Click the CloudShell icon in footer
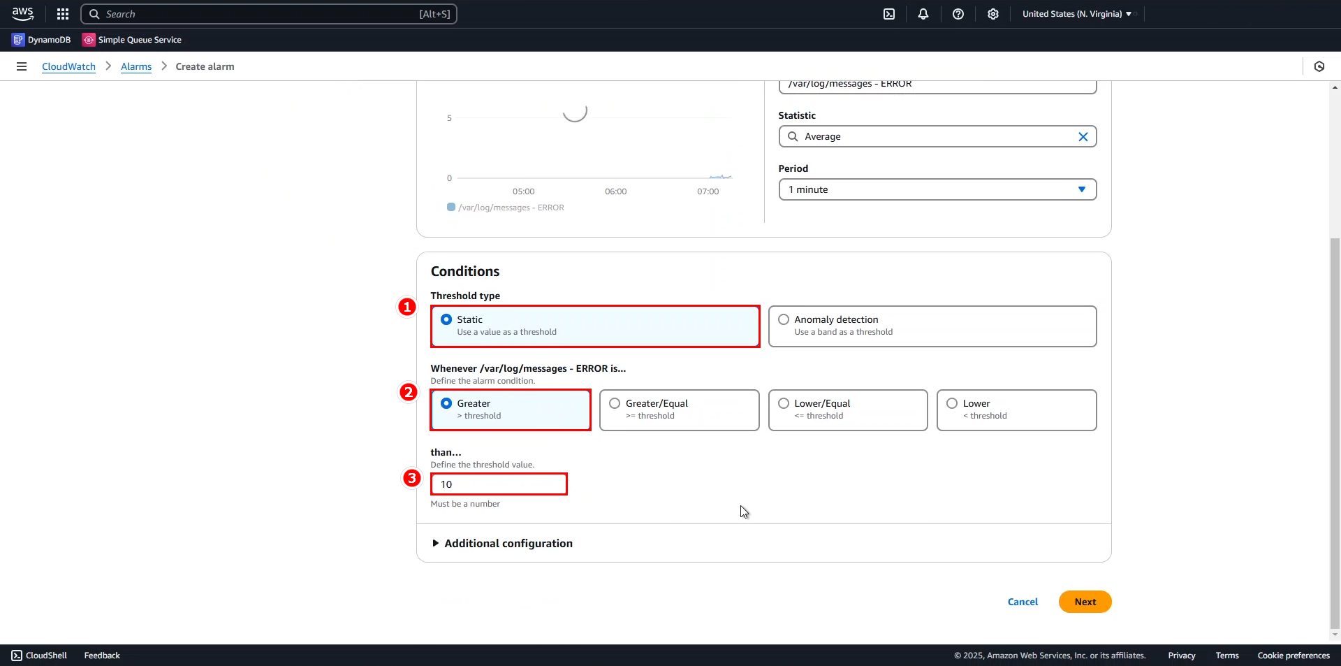Viewport: 1341px width, 666px height. coord(17,656)
